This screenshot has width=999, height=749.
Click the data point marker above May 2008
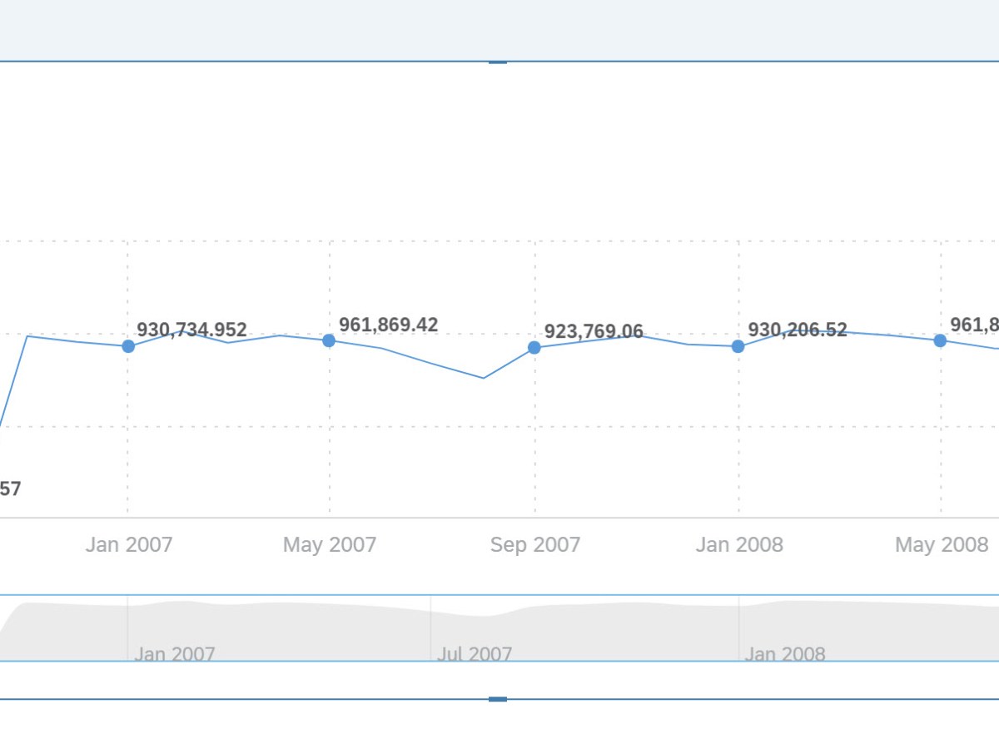click(x=940, y=340)
